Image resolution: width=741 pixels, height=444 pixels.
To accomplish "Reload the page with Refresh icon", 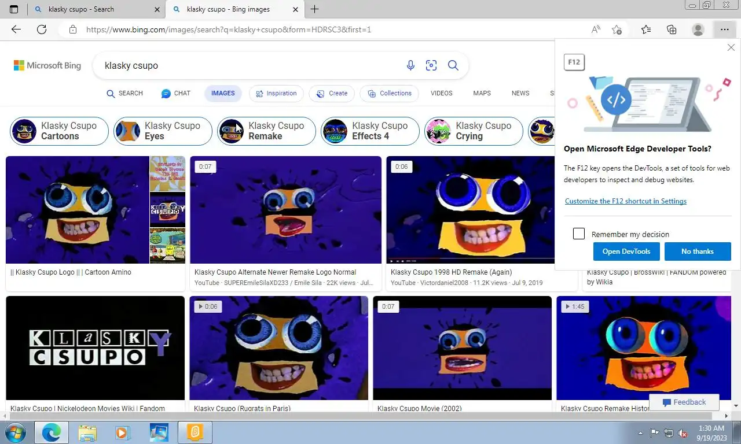I will pyautogui.click(x=42, y=29).
